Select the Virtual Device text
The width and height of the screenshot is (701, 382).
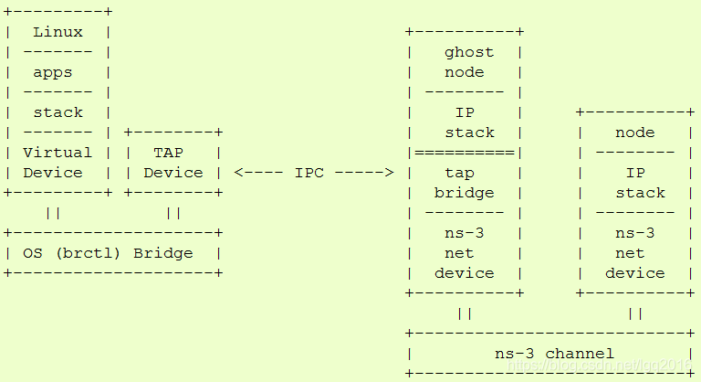[x=58, y=163]
